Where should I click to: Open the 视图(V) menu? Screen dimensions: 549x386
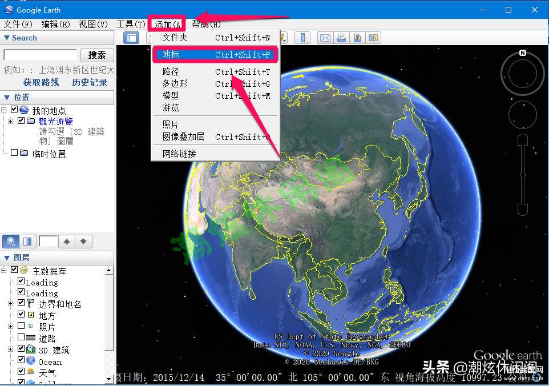click(x=93, y=24)
